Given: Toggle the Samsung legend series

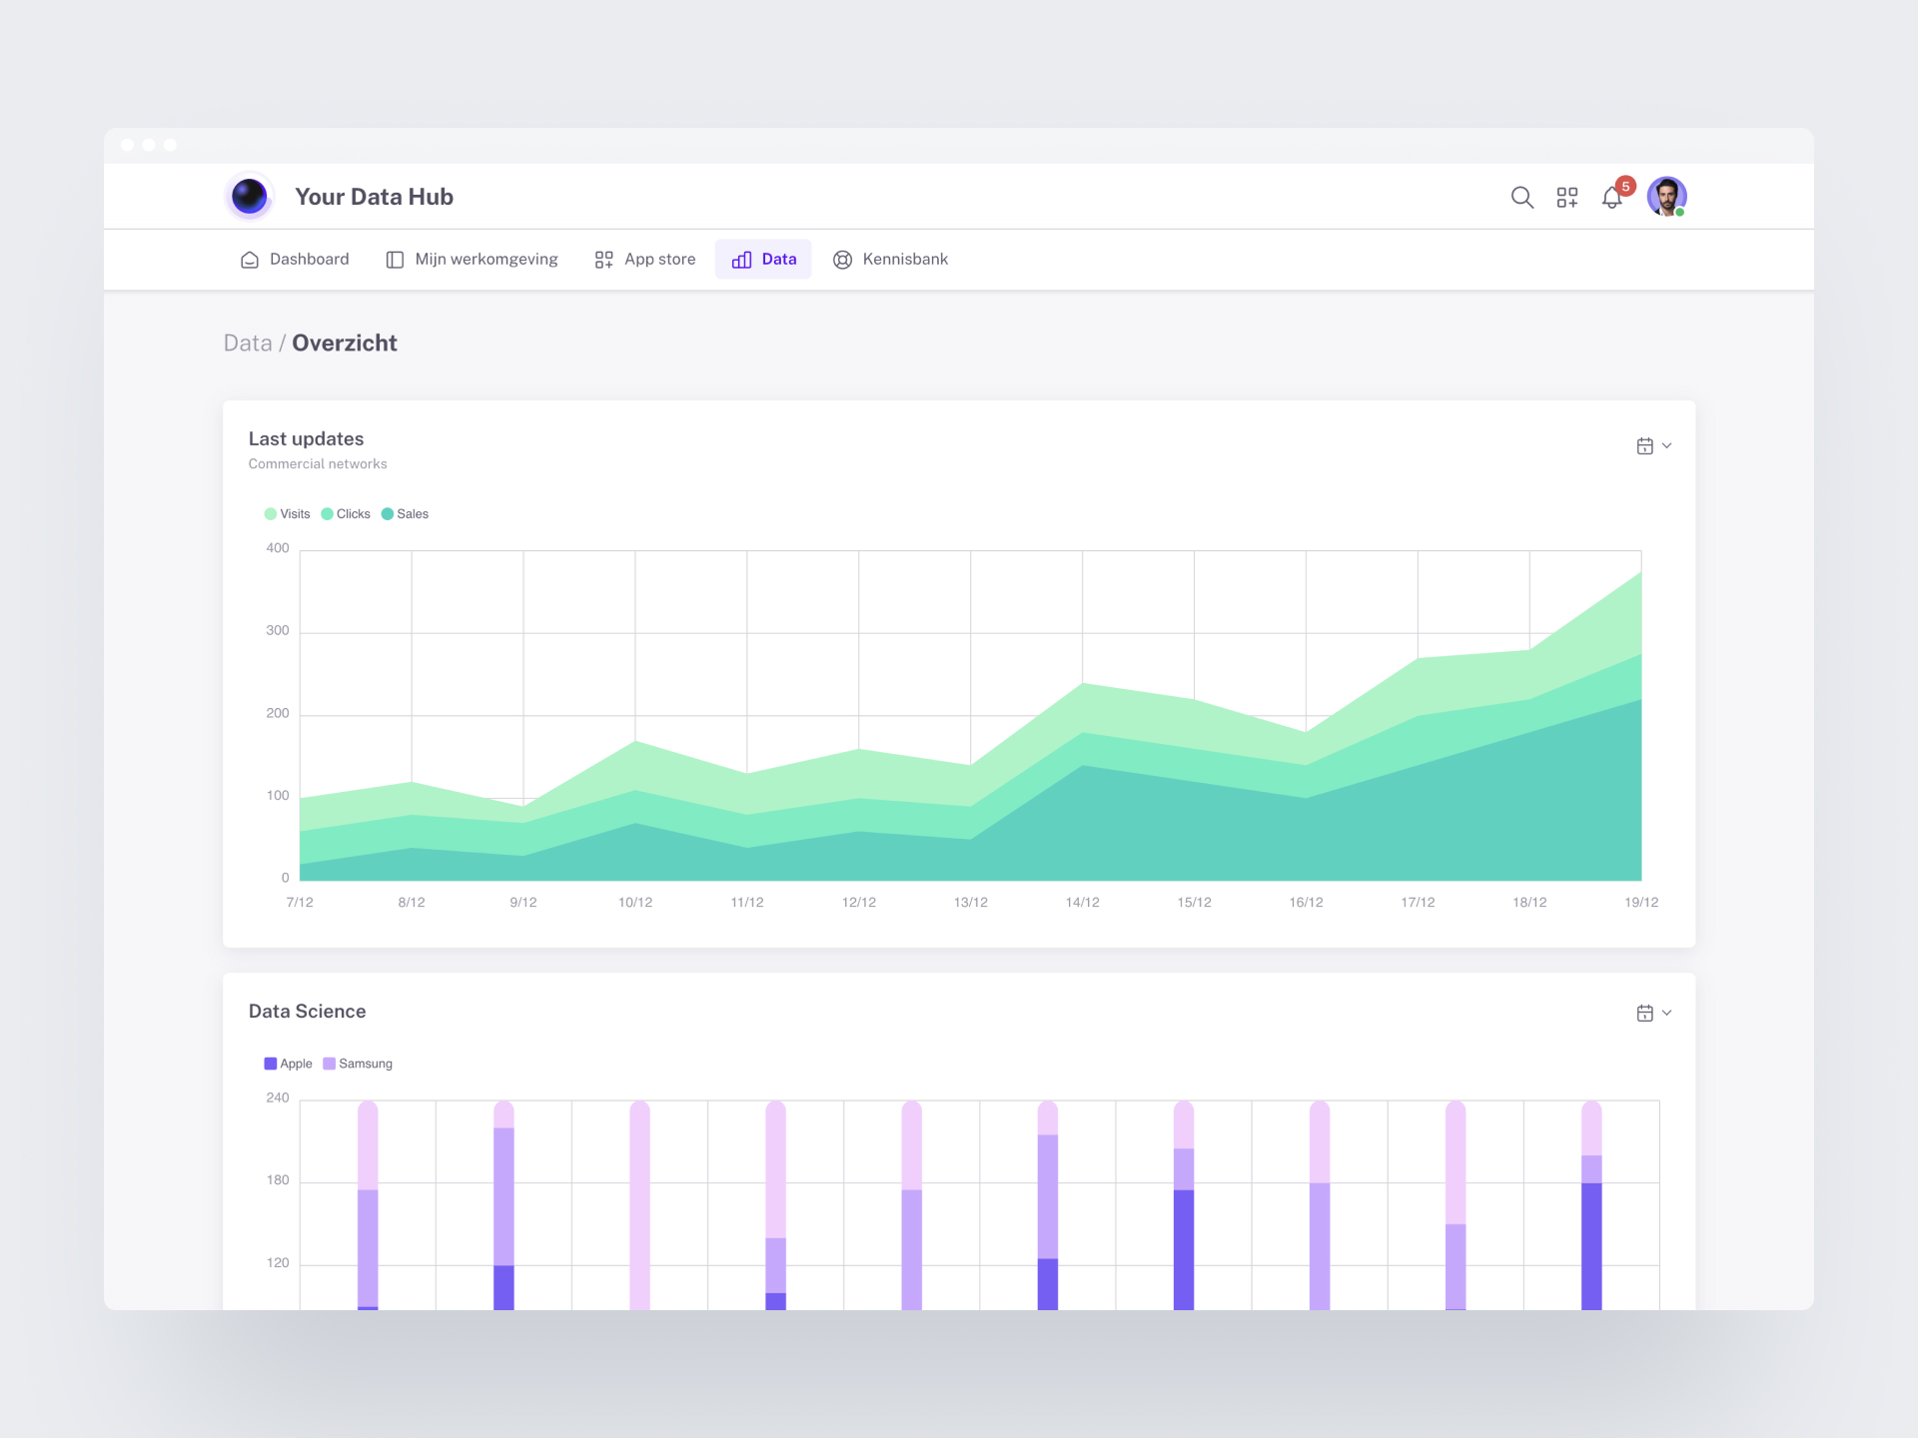Looking at the screenshot, I should [x=358, y=1064].
